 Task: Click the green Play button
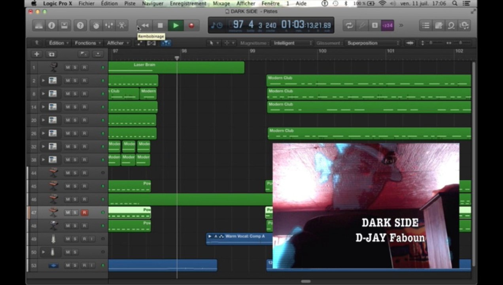176,25
